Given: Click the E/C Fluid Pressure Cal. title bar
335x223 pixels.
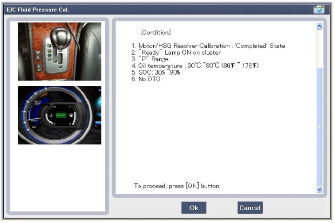Looking at the screenshot, I should (x=144, y=10).
